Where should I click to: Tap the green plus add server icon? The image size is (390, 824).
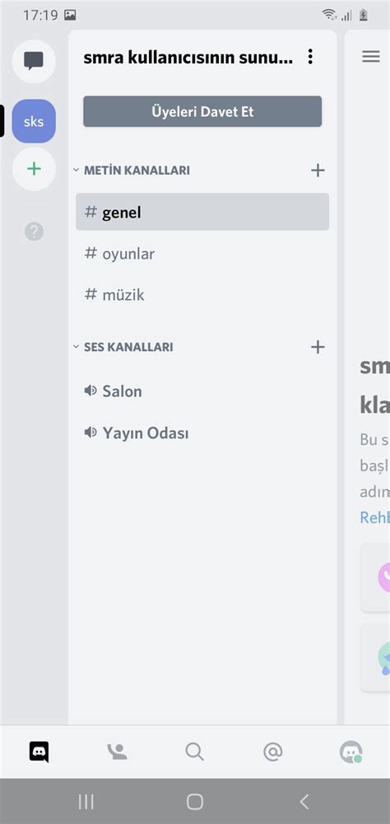pyautogui.click(x=34, y=169)
